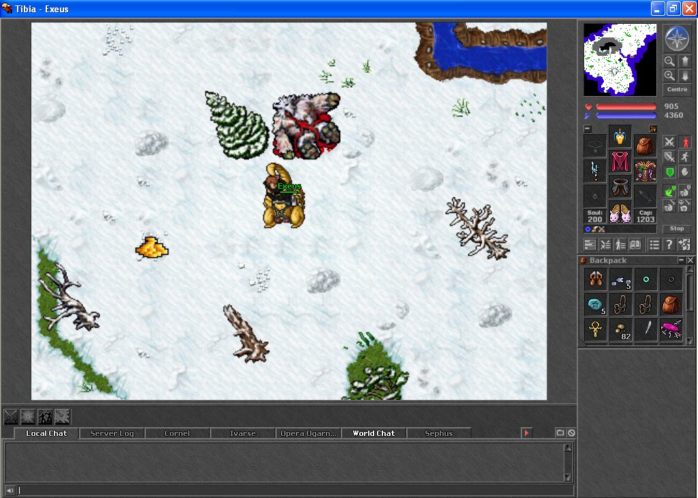The height and width of the screenshot is (498, 698).
Task: Click the spellbook in shield slot
Action: coord(646,171)
